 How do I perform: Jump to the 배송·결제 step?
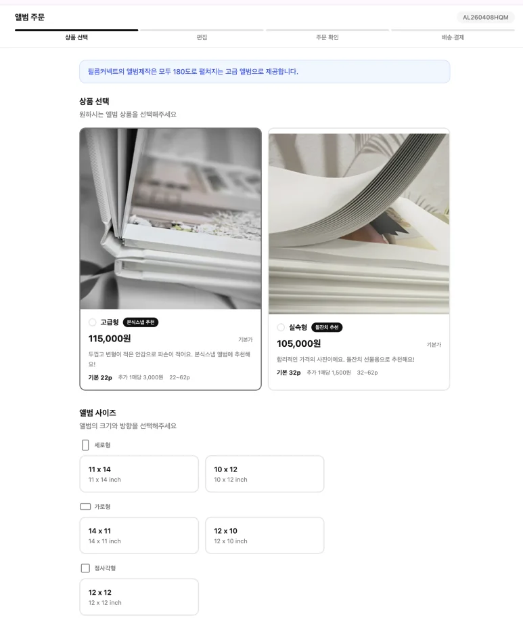453,37
